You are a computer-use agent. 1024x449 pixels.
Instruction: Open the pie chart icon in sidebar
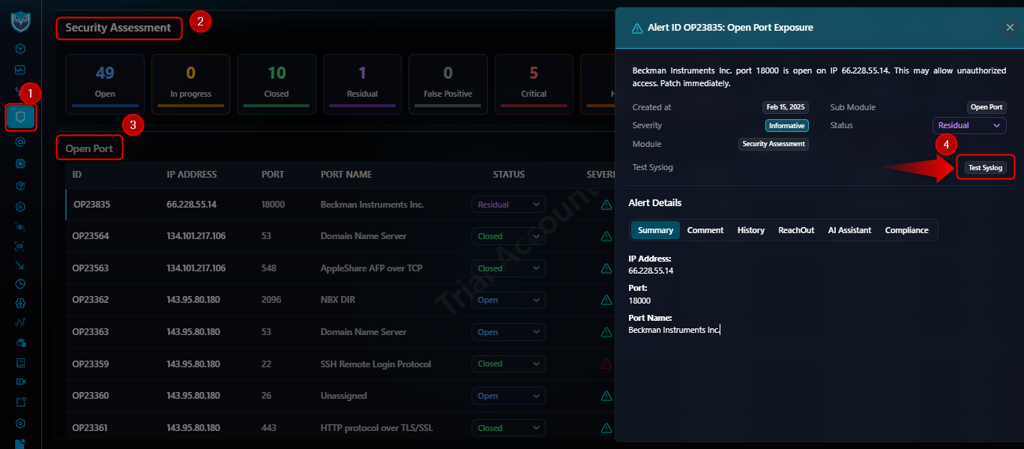click(x=20, y=284)
